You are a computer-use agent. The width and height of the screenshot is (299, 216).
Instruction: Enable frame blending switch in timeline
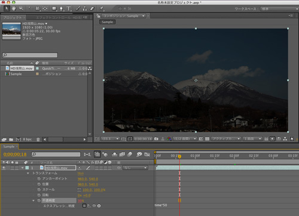tap(122, 154)
